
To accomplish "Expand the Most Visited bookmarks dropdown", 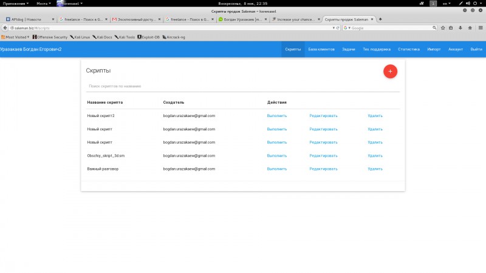I will tap(15, 37).
